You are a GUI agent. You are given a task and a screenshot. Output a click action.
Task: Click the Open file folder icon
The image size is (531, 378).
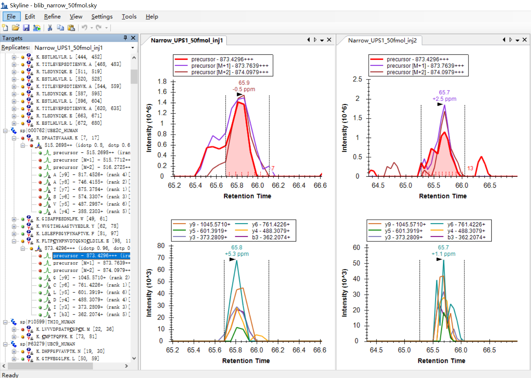[15, 28]
